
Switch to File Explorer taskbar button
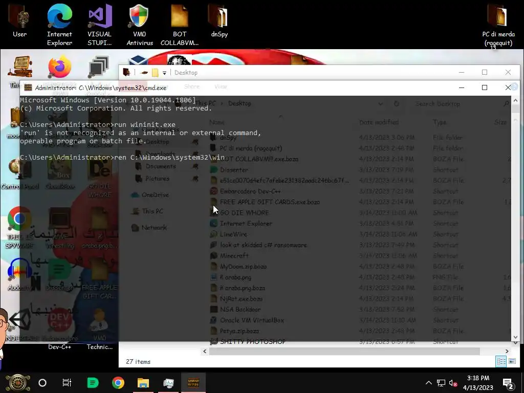click(x=143, y=383)
